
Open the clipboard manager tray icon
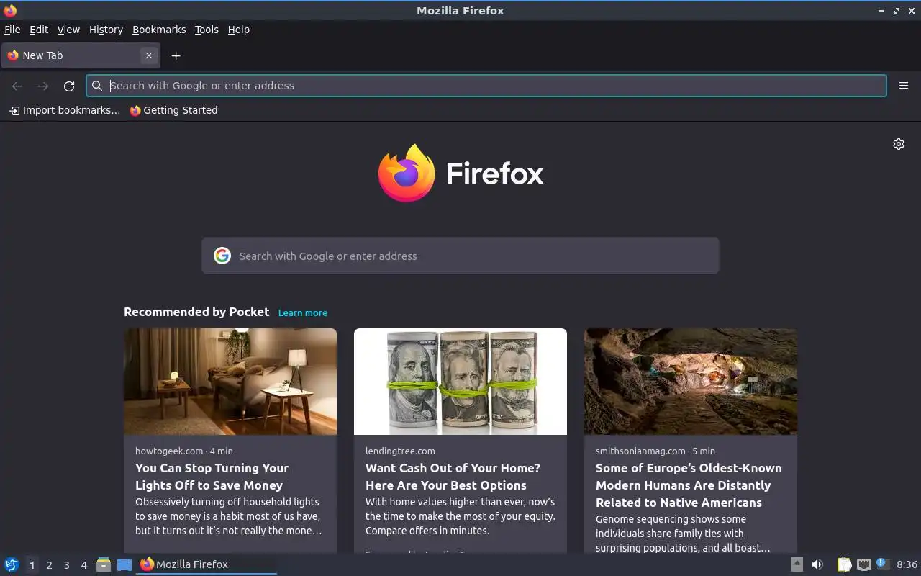pos(844,564)
